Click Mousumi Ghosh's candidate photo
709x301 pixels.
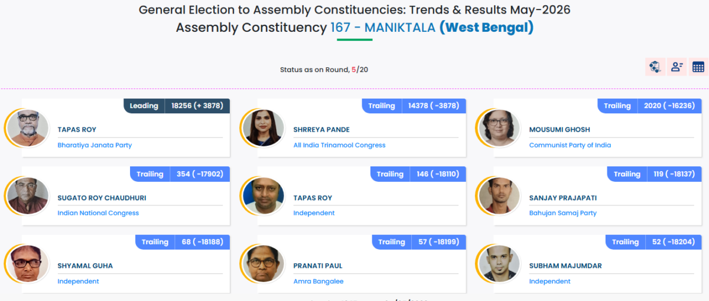pyautogui.click(x=498, y=127)
